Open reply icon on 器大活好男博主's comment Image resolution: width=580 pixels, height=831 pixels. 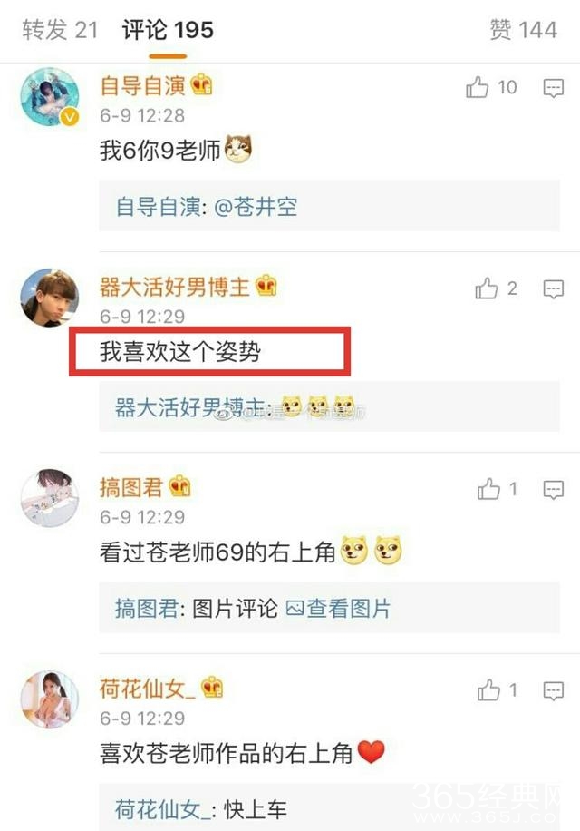tap(554, 289)
